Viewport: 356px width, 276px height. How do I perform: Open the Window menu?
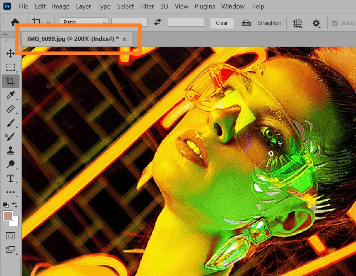tap(233, 6)
